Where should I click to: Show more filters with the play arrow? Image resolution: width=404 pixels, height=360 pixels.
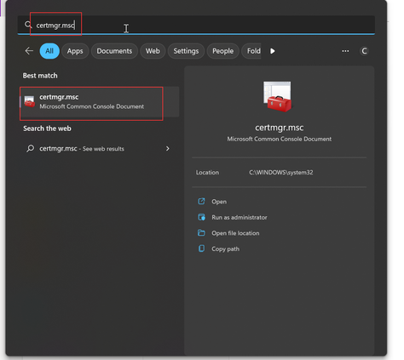(x=273, y=51)
